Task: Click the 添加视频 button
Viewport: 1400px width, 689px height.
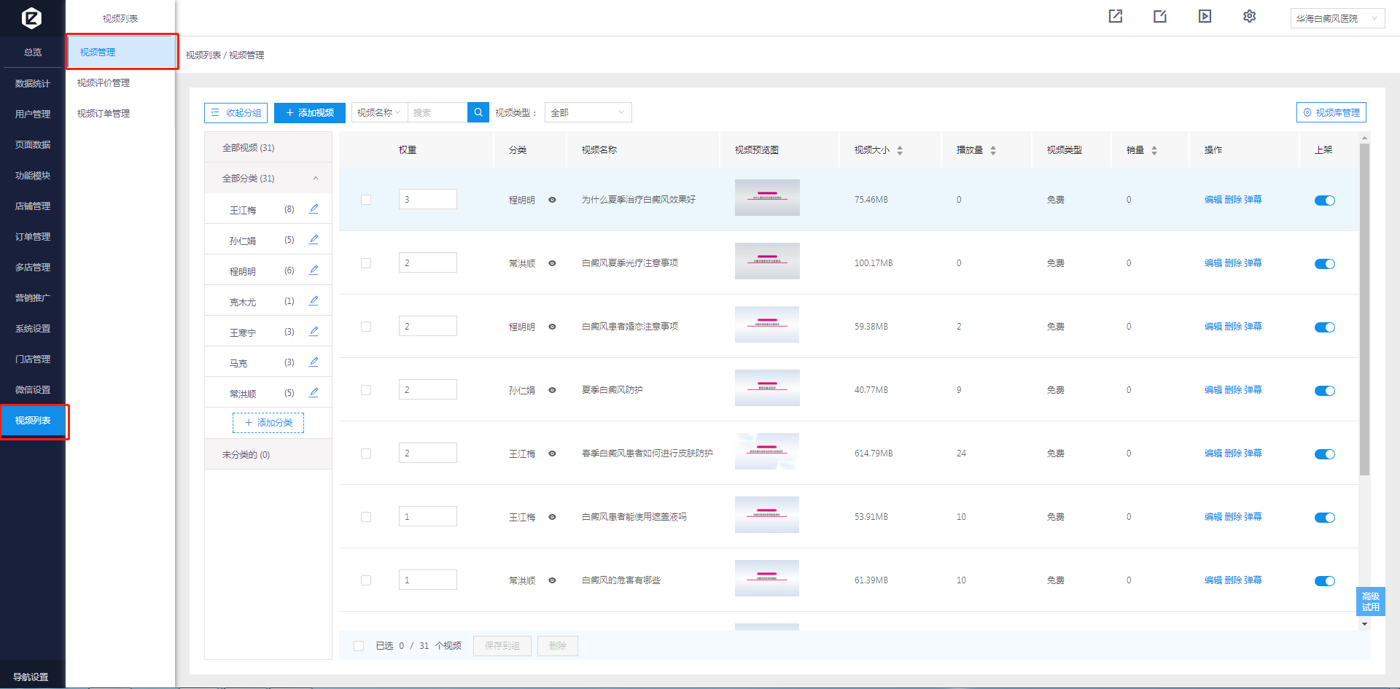Action: pyautogui.click(x=310, y=112)
